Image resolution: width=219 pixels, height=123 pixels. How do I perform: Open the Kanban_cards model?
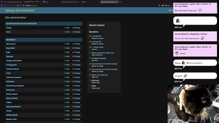[x=11, y=119]
